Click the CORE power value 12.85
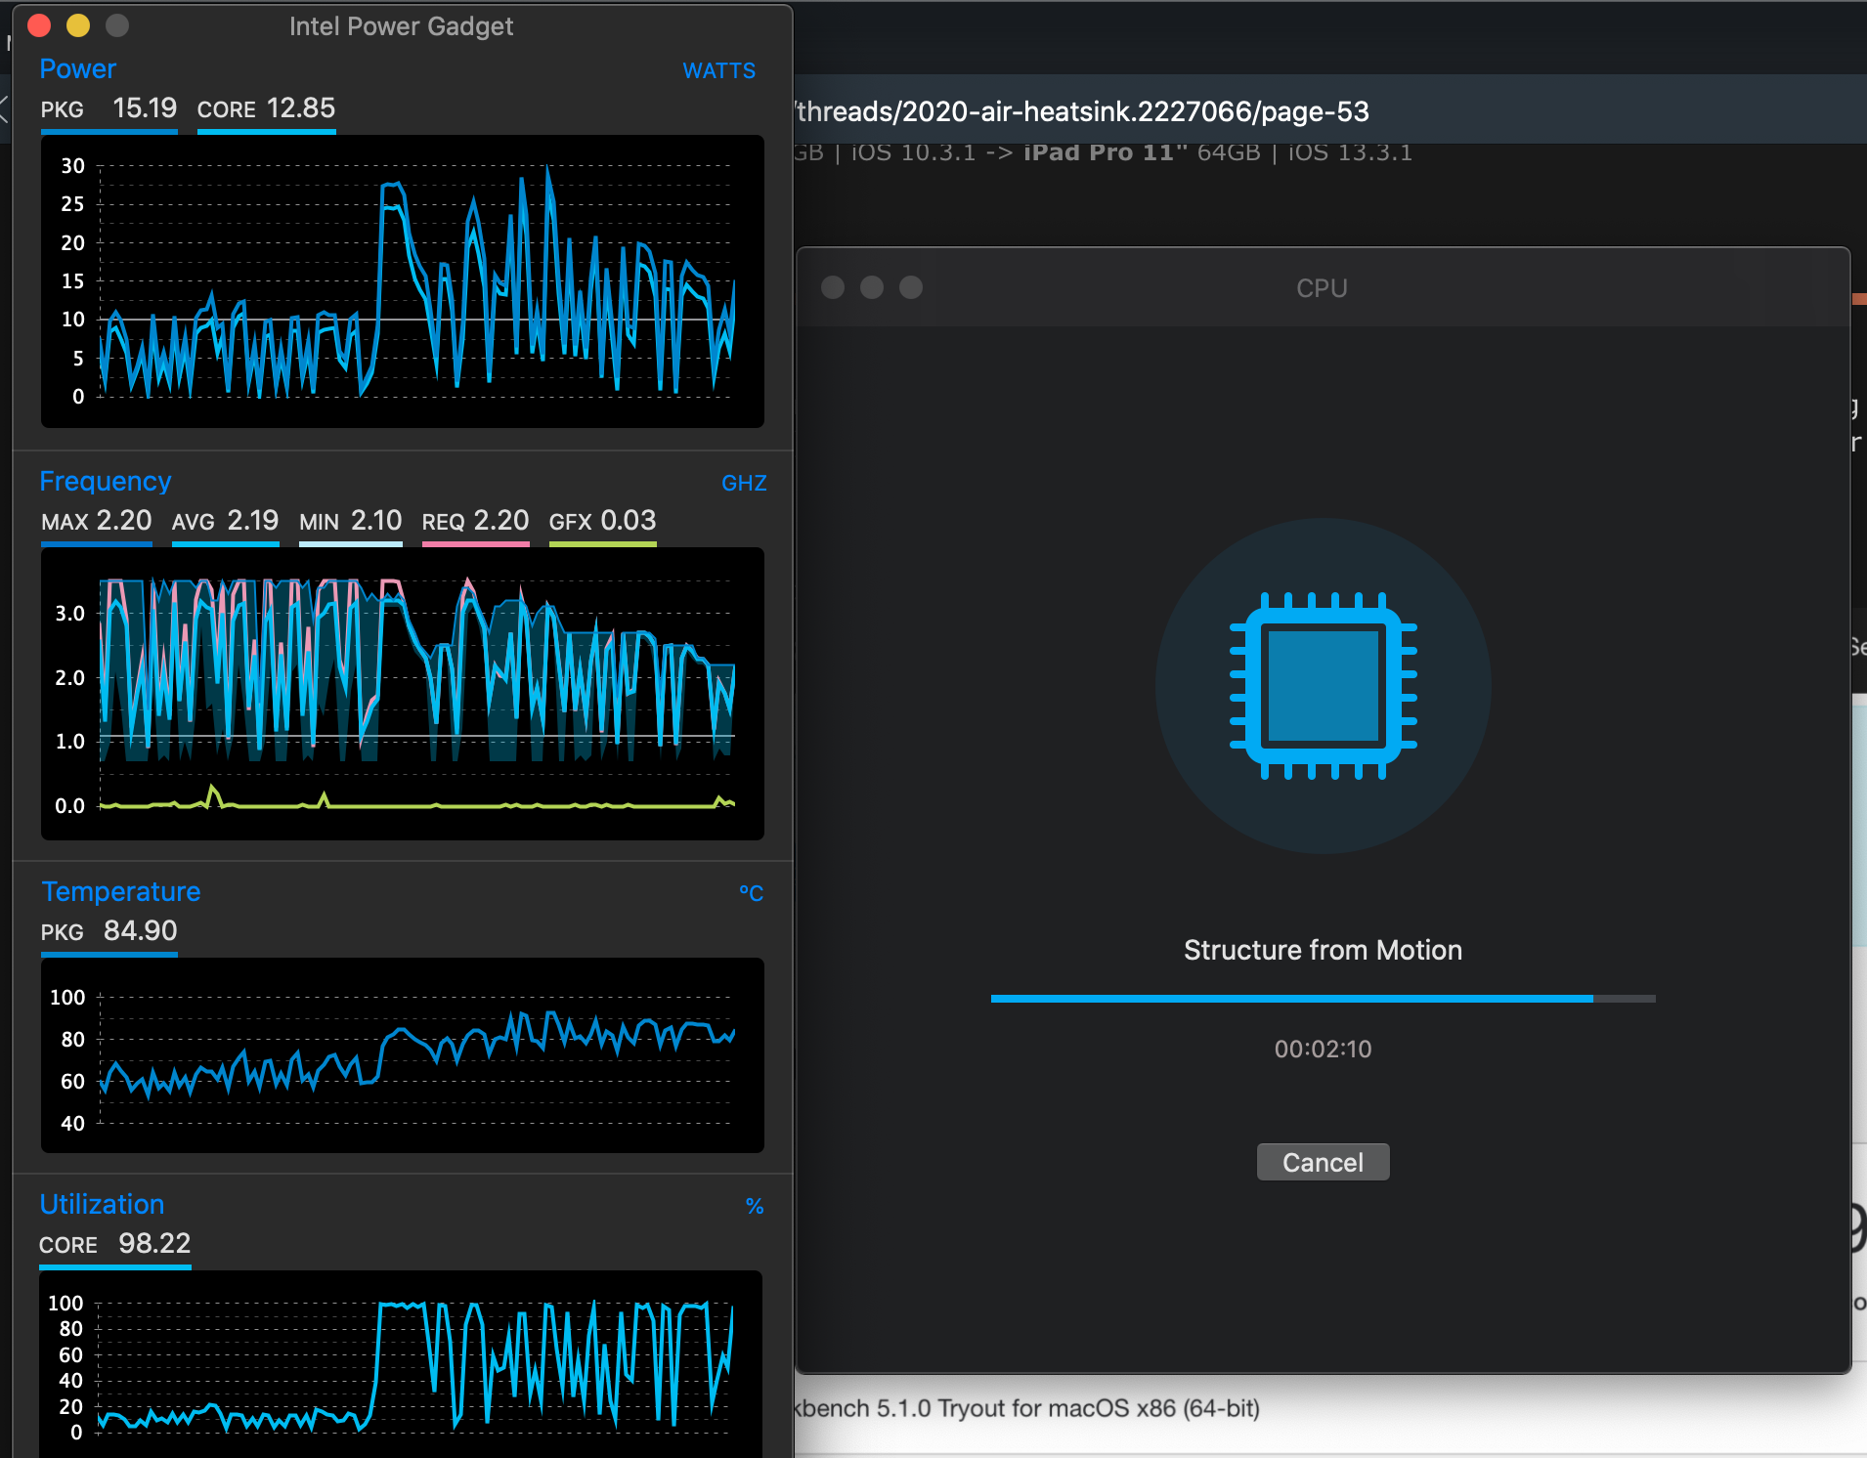Image resolution: width=1867 pixels, height=1458 pixels. point(301,107)
